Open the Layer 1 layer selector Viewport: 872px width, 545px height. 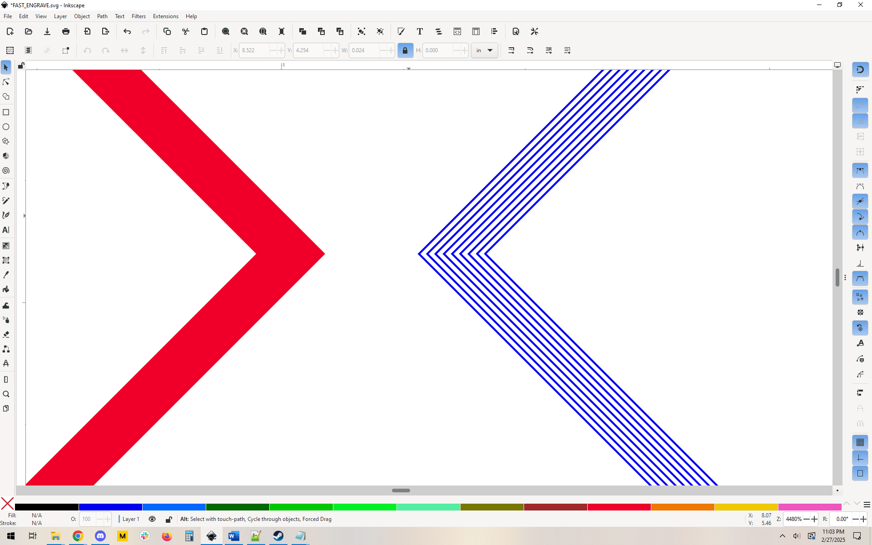(131, 519)
